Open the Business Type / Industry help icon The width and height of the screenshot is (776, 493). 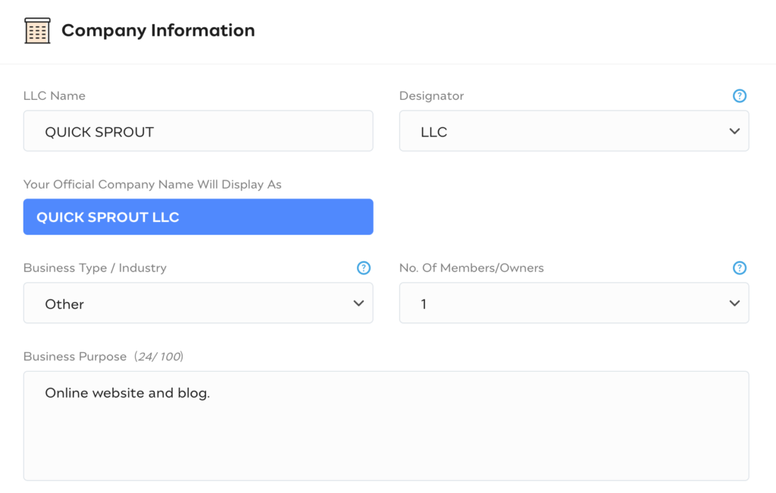364,268
